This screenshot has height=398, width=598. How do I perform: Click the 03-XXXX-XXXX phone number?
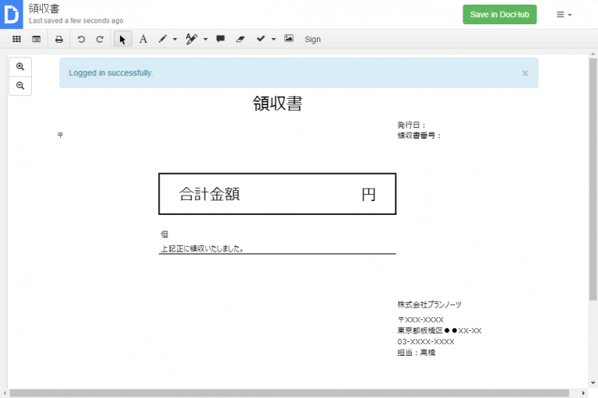[x=426, y=341]
